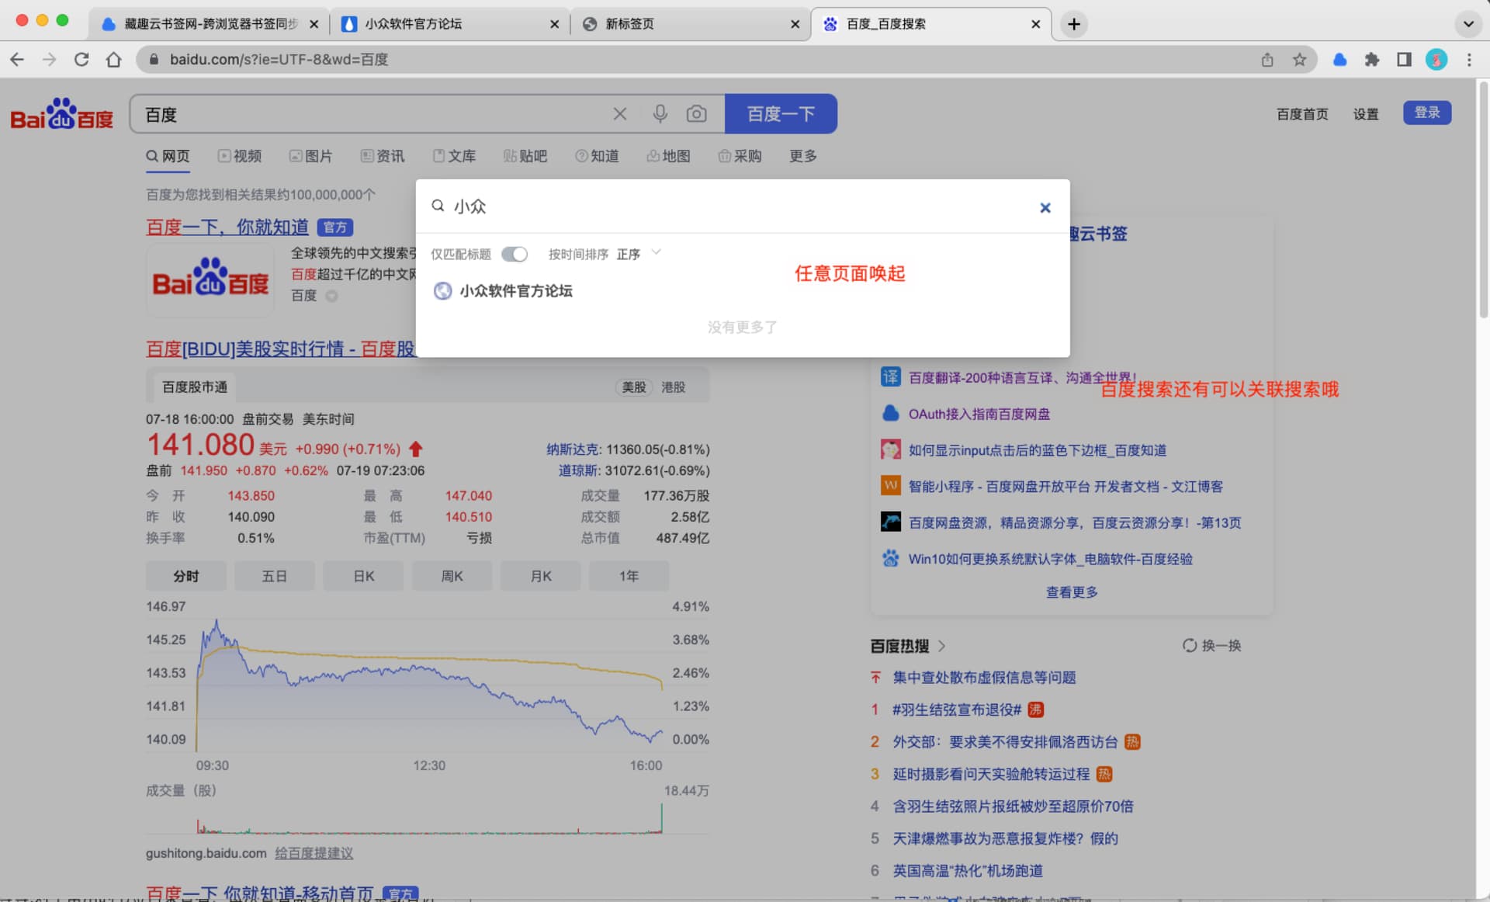Image resolution: width=1490 pixels, height=902 pixels.
Task: Open the browser side panel icon
Action: coord(1404,60)
